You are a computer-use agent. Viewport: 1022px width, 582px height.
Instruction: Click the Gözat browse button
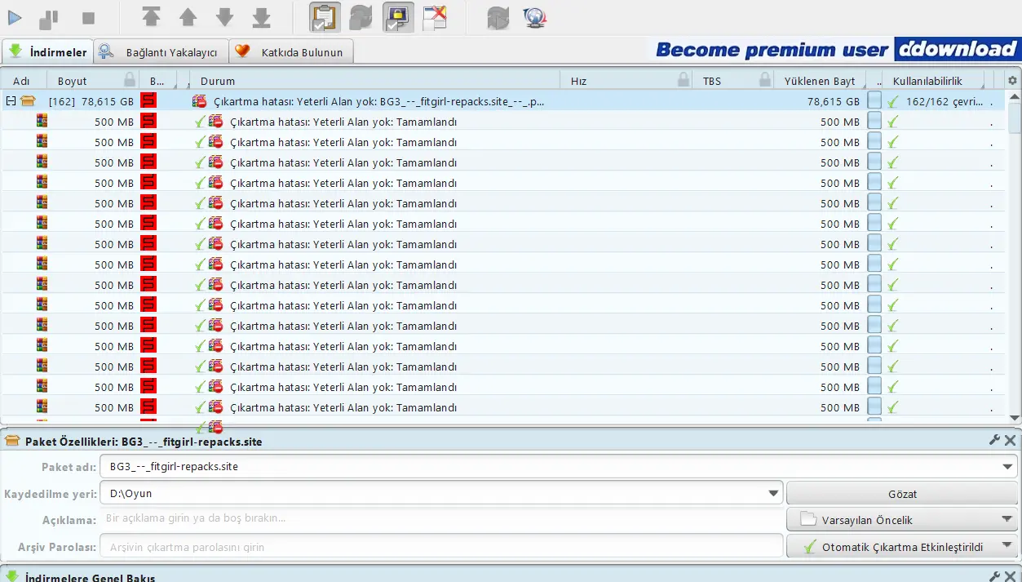902,493
